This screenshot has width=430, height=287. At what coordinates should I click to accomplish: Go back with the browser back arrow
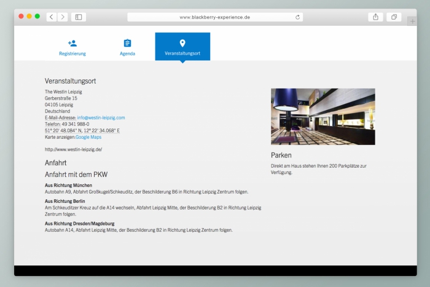coord(51,17)
